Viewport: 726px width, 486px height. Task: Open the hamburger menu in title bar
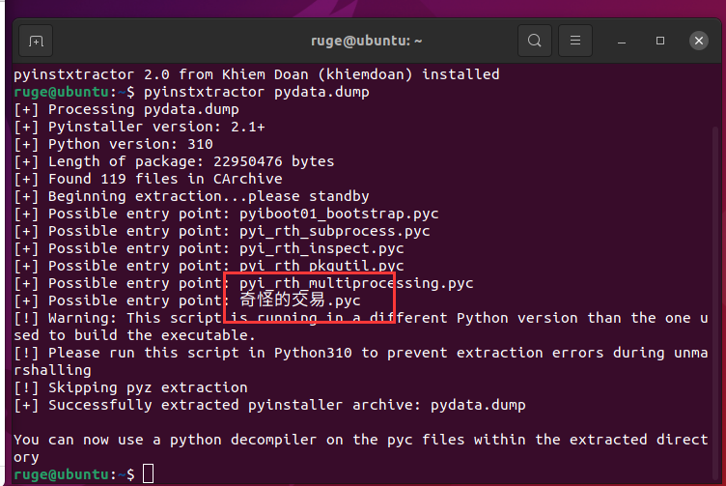[x=575, y=42]
